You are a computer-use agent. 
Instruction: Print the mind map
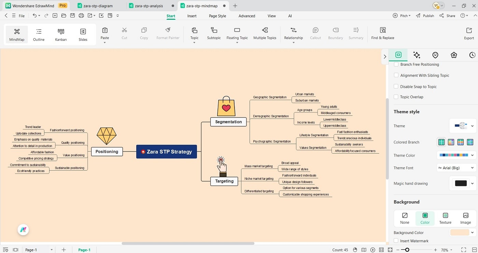pos(81,16)
